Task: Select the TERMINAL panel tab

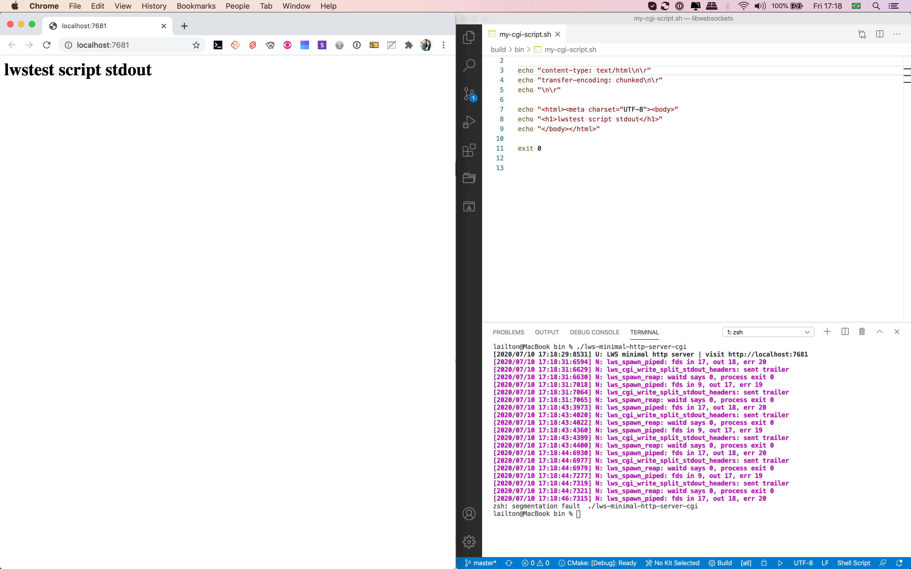Action: tap(644, 332)
